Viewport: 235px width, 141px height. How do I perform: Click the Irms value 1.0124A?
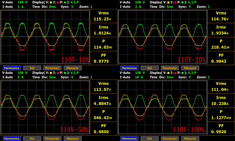click(102, 33)
